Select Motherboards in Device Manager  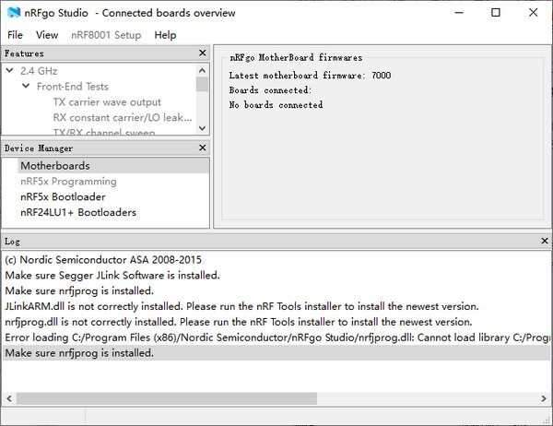point(112,166)
